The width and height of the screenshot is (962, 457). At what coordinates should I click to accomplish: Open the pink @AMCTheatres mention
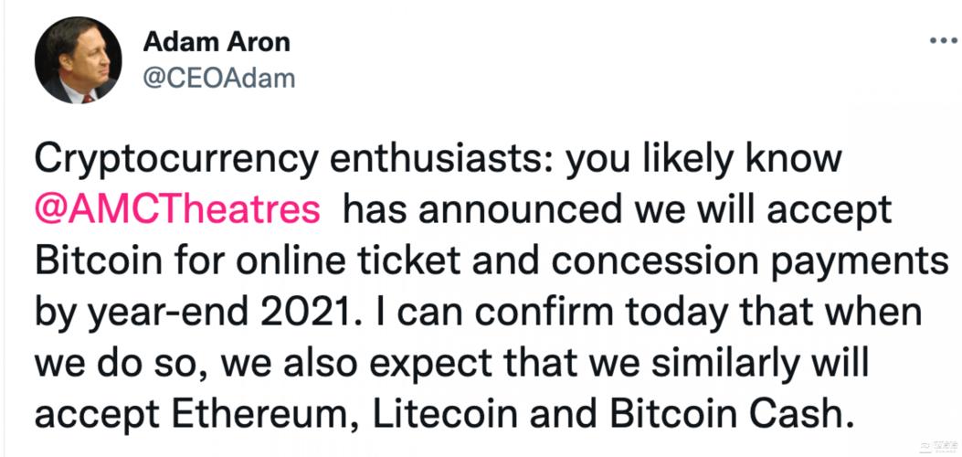pos(177,210)
